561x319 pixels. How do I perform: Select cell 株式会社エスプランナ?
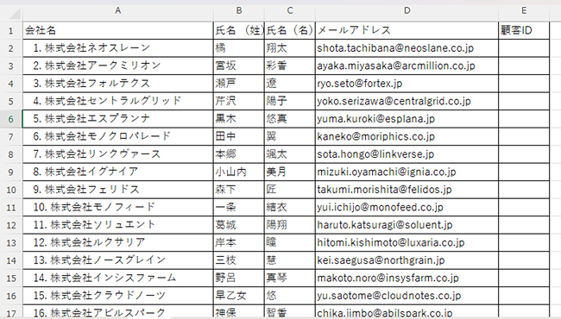(118, 119)
